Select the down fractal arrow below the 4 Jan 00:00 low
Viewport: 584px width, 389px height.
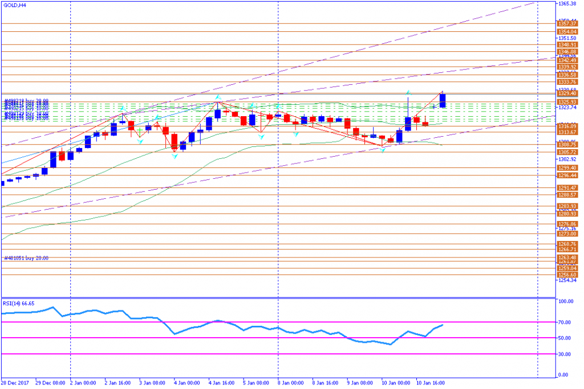[175, 157]
